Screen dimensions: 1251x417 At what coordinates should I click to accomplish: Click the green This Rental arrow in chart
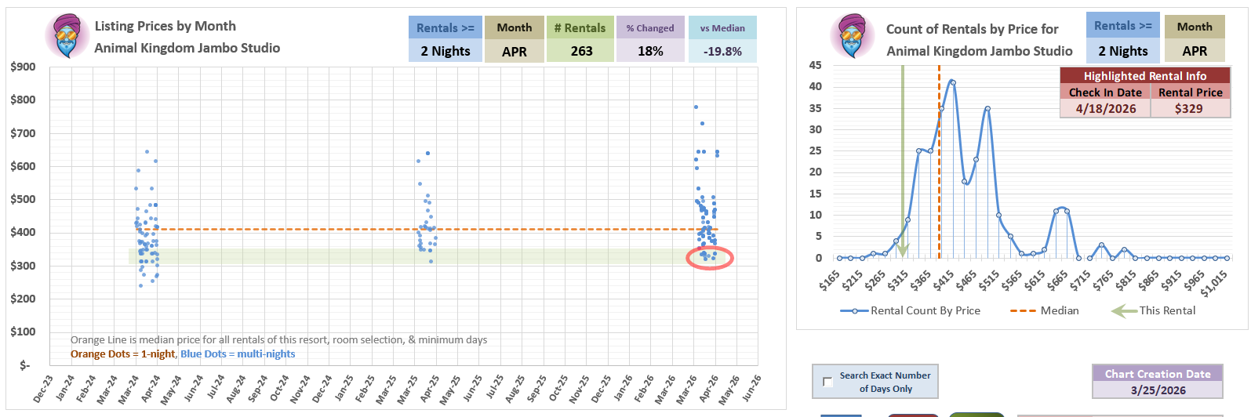pyautogui.click(x=903, y=161)
